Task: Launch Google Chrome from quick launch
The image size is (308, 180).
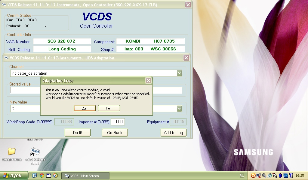Action: tap(42, 175)
